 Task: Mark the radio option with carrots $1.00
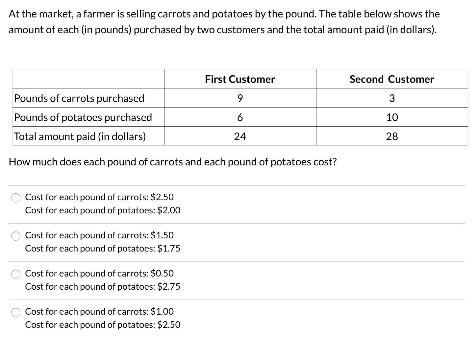pos(16,312)
